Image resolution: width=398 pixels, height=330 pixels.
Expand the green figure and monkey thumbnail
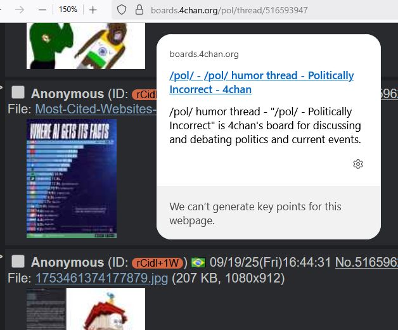(86, 46)
